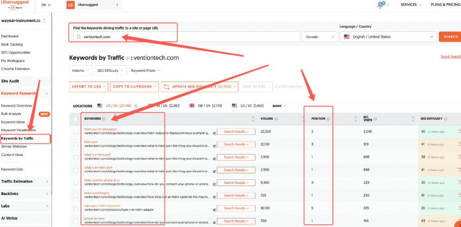Open Keyword Ideas in the sidebar
The width and height of the screenshot is (461, 227).
[x=13, y=122]
